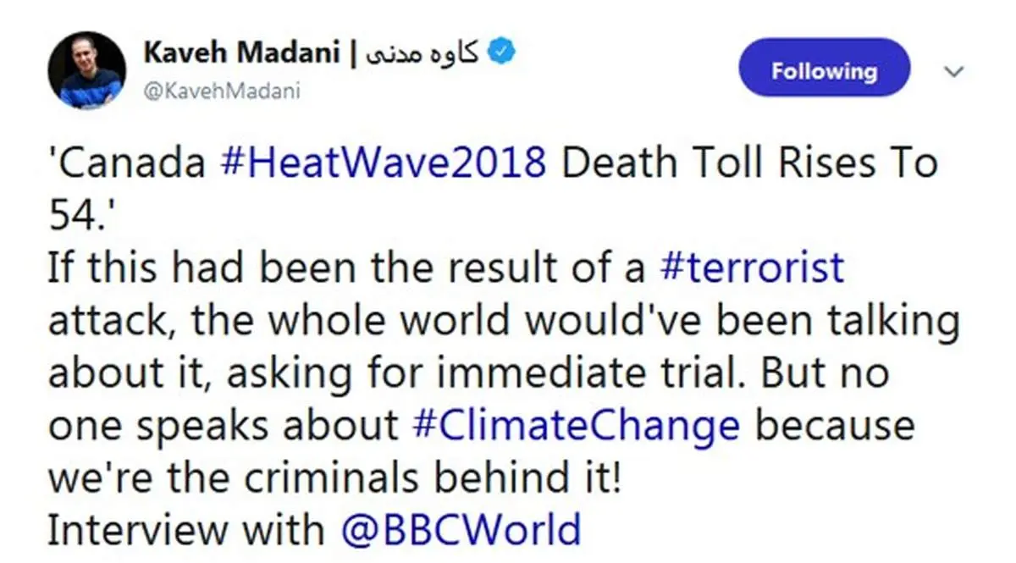Click Kaveh Madani's profile avatar photo
The width and height of the screenshot is (1016, 563).
click(x=86, y=72)
